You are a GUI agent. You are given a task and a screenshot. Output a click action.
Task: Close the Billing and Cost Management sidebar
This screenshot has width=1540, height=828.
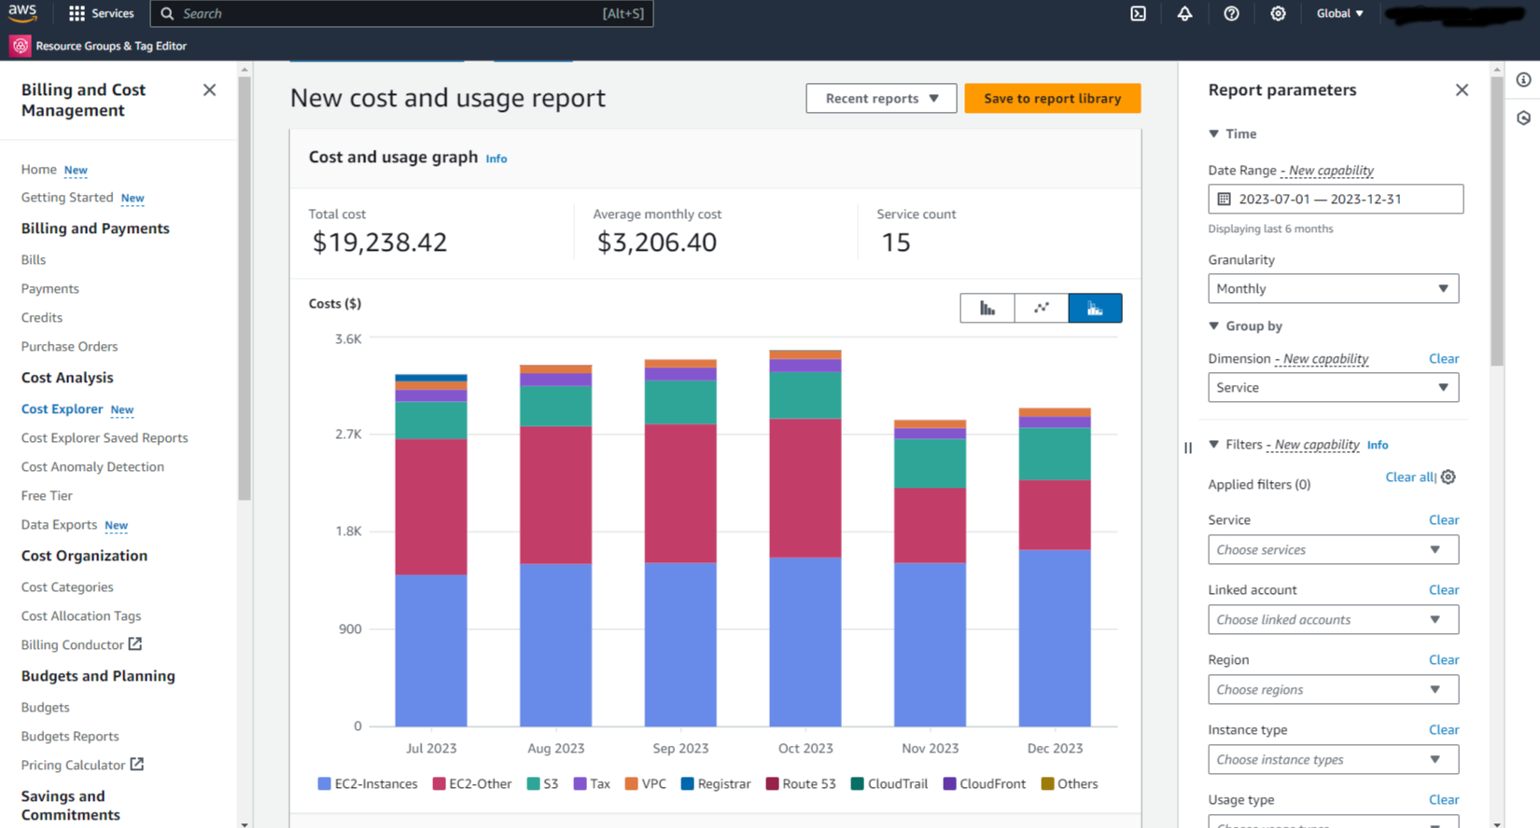tap(209, 90)
